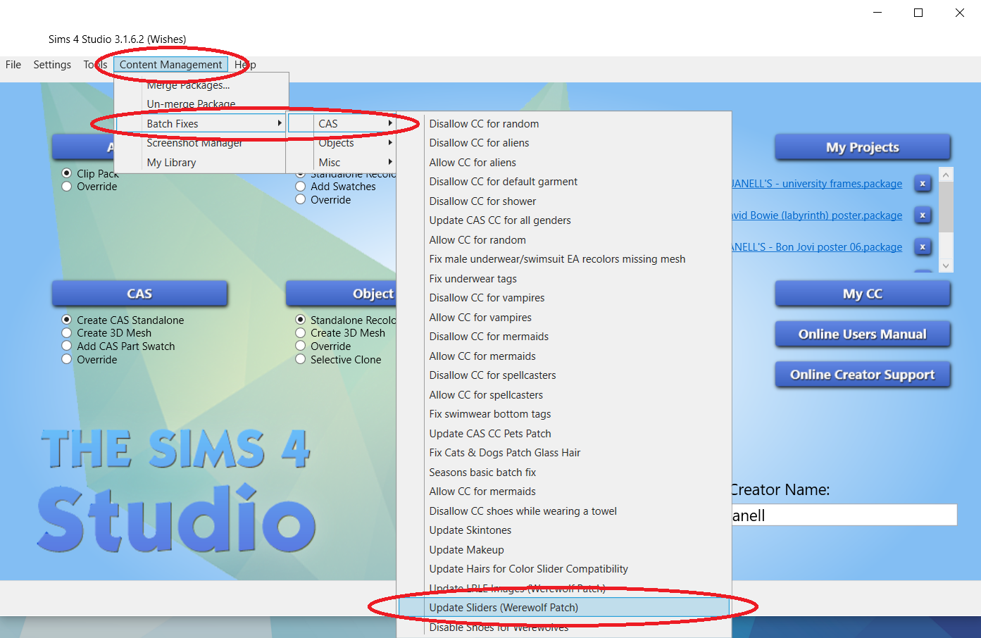Screen dimensions: 981x638
Task: Select Add CAS Part Swatch option
Action: [x=67, y=346]
